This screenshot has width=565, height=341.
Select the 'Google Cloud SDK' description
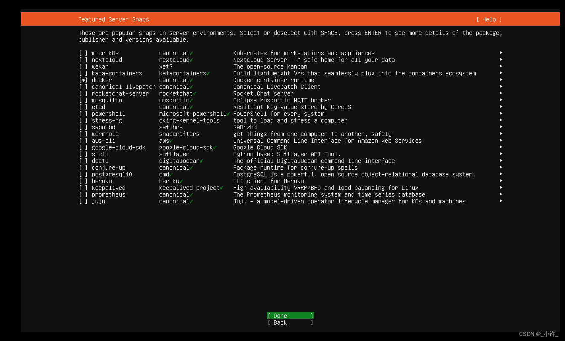pos(260,147)
